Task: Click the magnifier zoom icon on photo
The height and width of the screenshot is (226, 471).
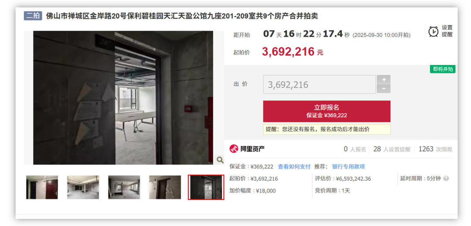Action: (x=220, y=160)
